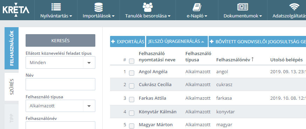This screenshot has height=129, width=306.
Task: Check the box for Cukrász Cecília
Action: 132,86
